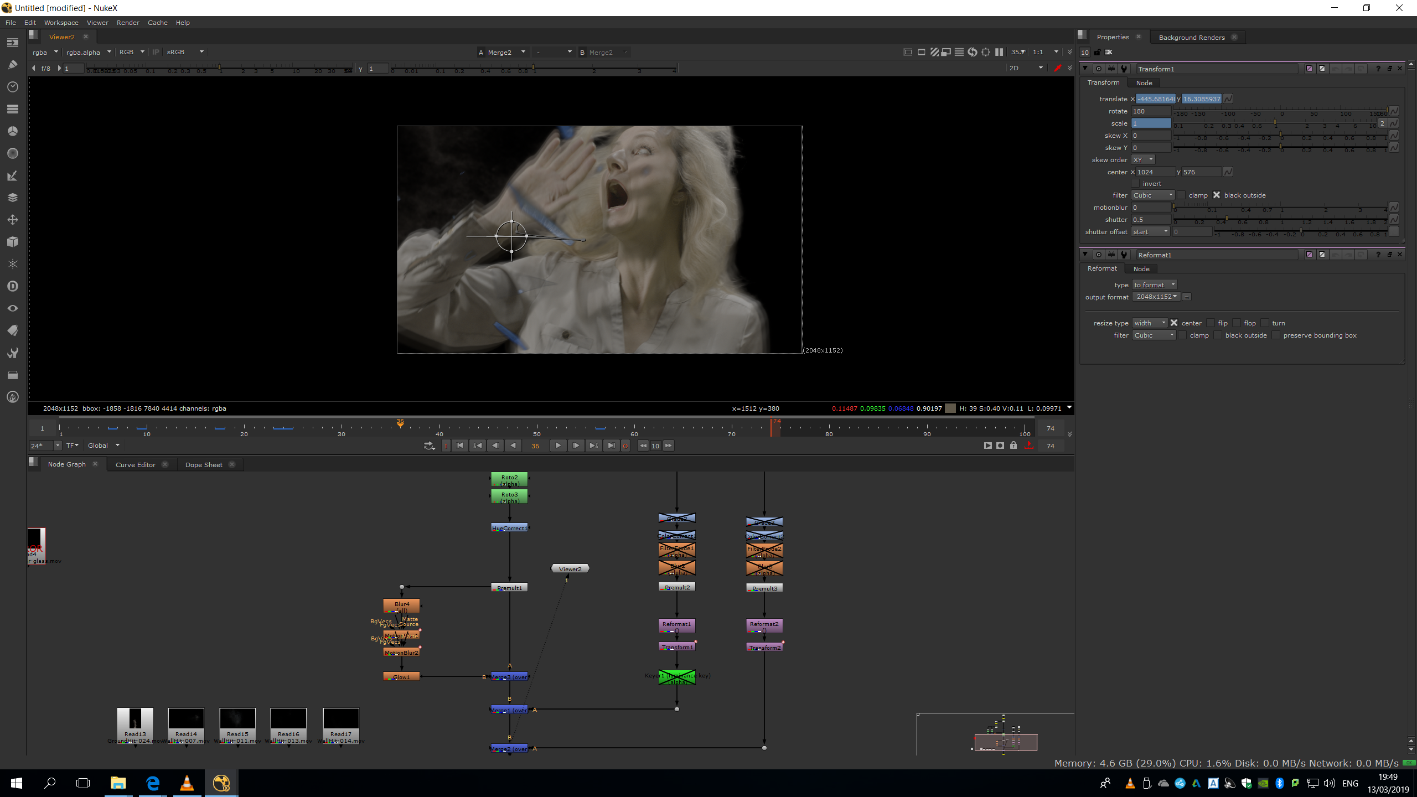
Task: Open the Transform1 filter Cubic dropdown
Action: click(1152, 195)
